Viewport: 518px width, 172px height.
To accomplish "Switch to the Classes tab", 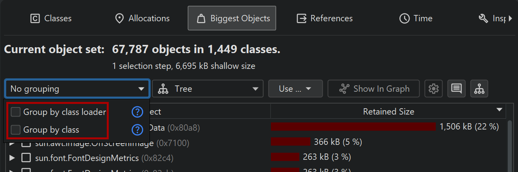I will pos(51,18).
